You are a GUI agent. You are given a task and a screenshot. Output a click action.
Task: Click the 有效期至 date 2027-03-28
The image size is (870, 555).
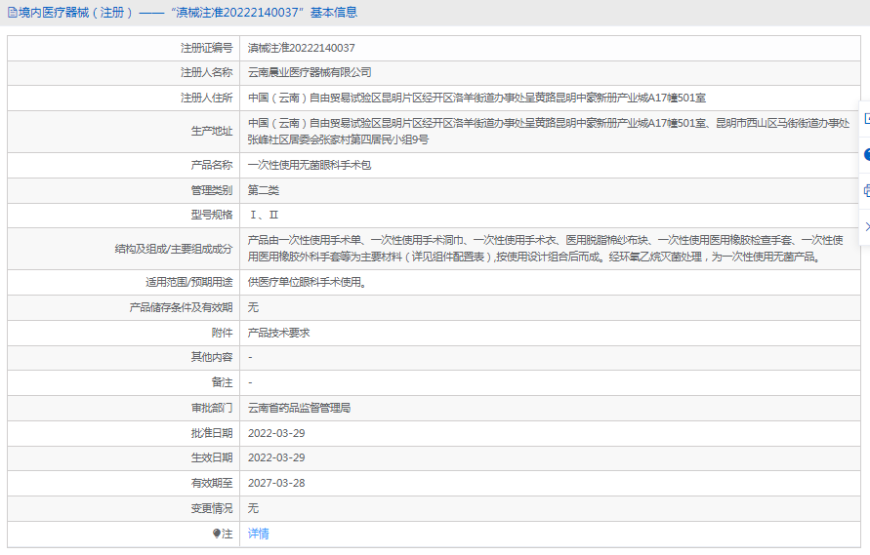[276, 483]
